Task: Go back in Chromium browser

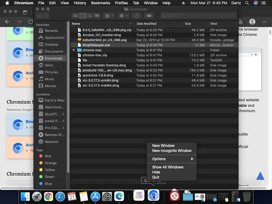Action: tap(7, 22)
